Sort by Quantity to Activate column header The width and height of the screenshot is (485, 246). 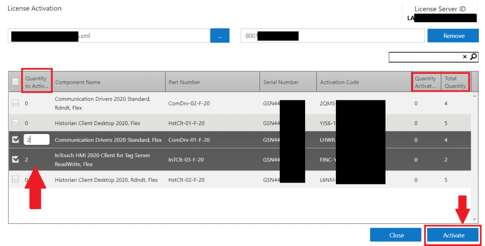click(x=37, y=82)
